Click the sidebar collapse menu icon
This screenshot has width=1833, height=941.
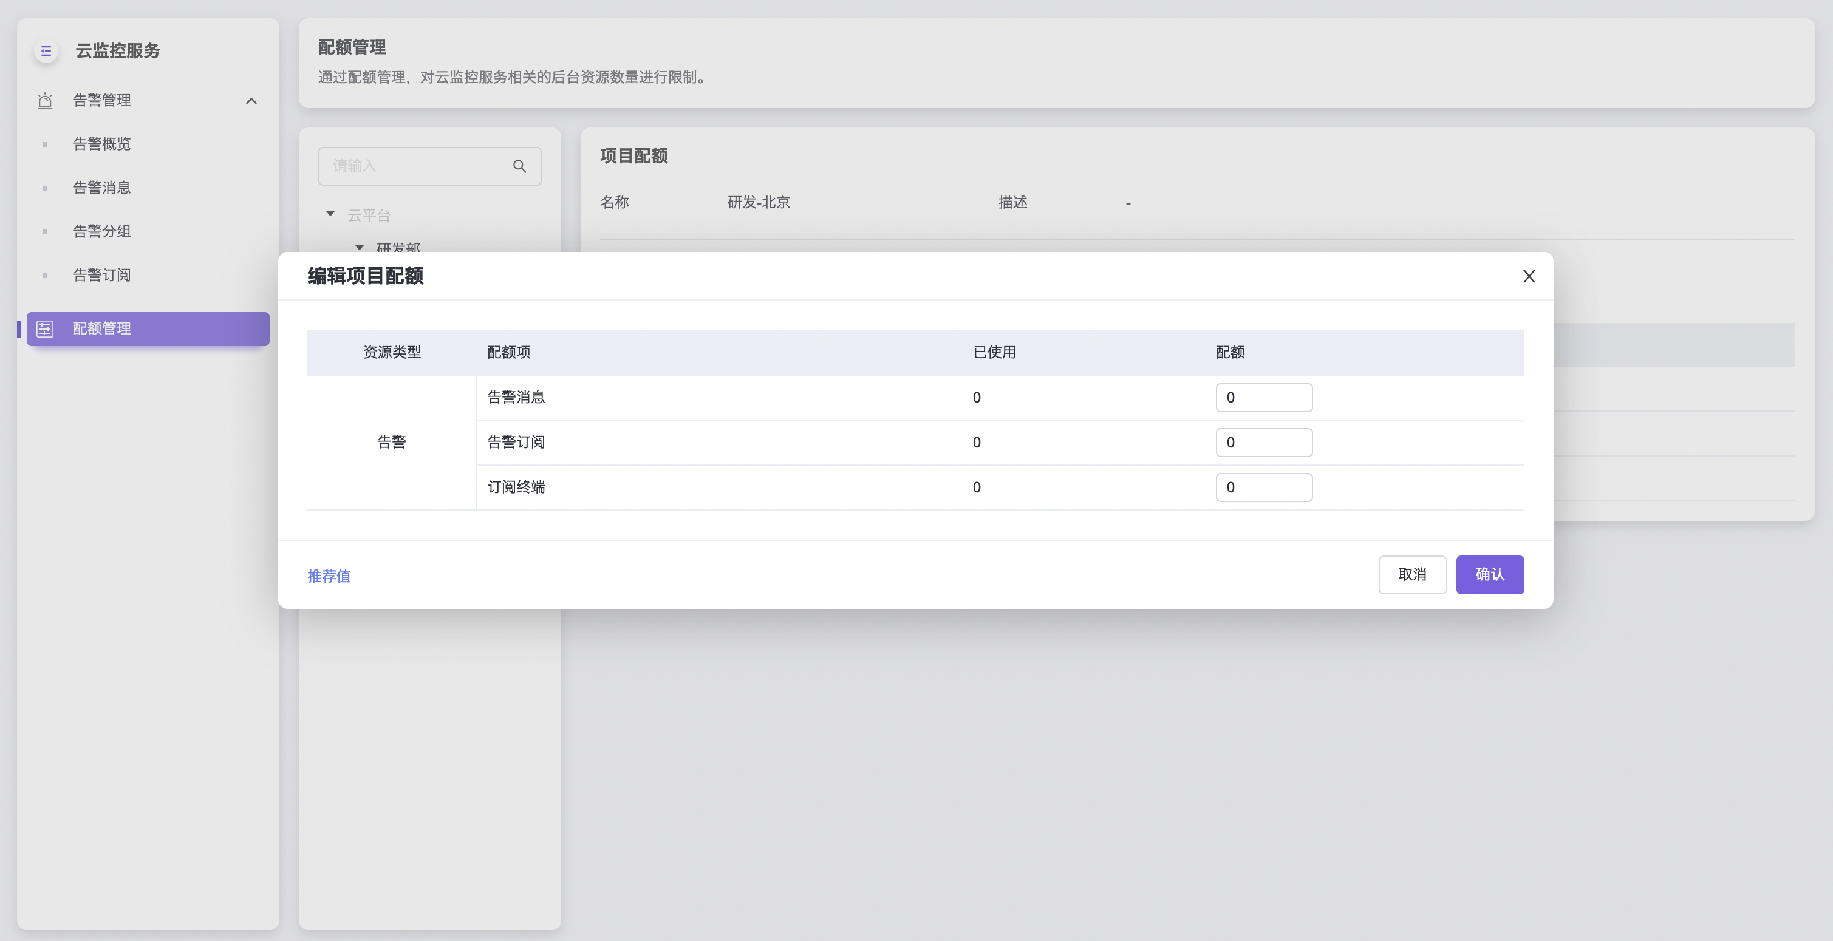pyautogui.click(x=46, y=51)
